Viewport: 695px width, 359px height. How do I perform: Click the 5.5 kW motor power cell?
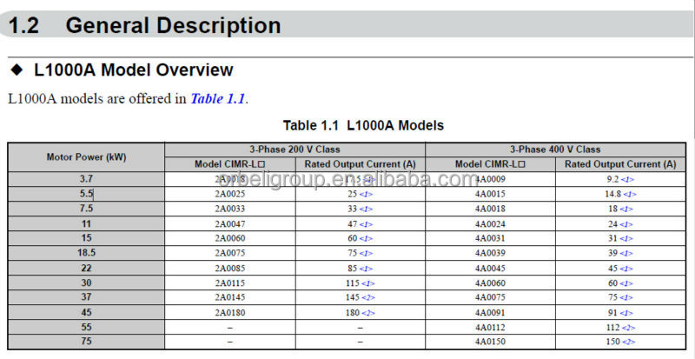(86, 194)
